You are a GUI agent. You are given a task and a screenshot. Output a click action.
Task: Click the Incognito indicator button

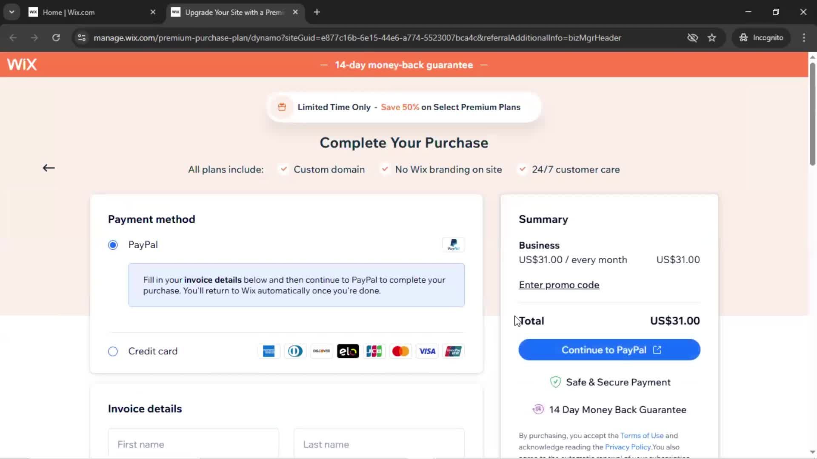[x=761, y=37]
